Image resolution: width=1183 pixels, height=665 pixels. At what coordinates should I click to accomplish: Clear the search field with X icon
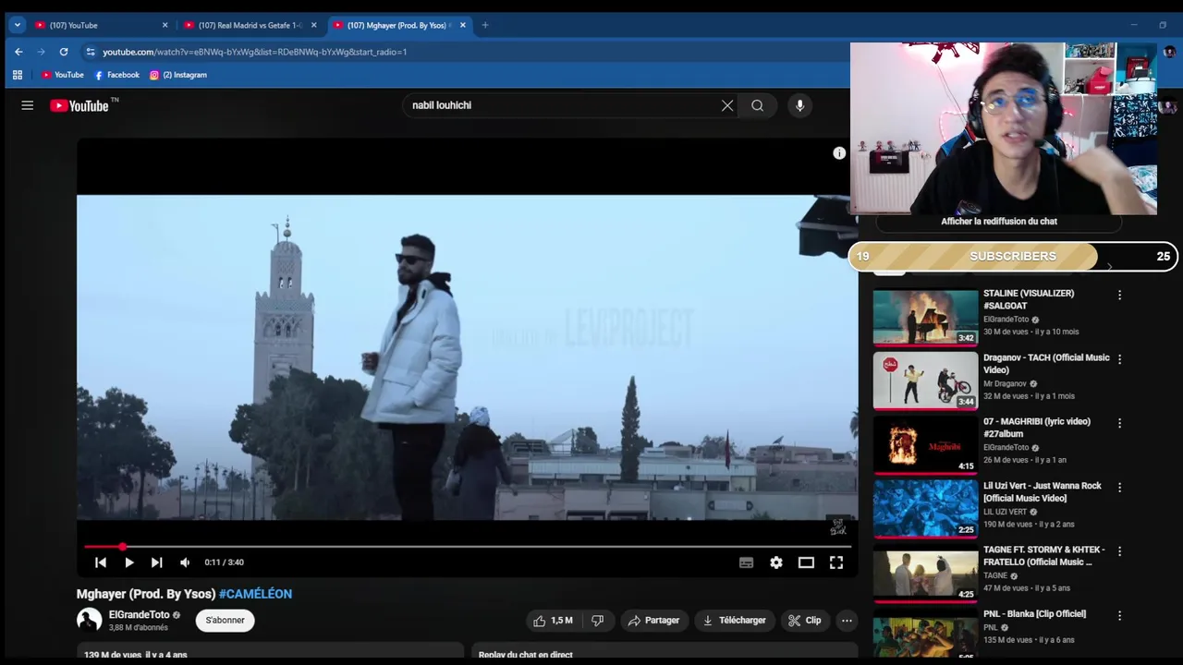[727, 105]
